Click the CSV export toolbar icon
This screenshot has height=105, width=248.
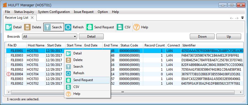[x=120, y=27]
